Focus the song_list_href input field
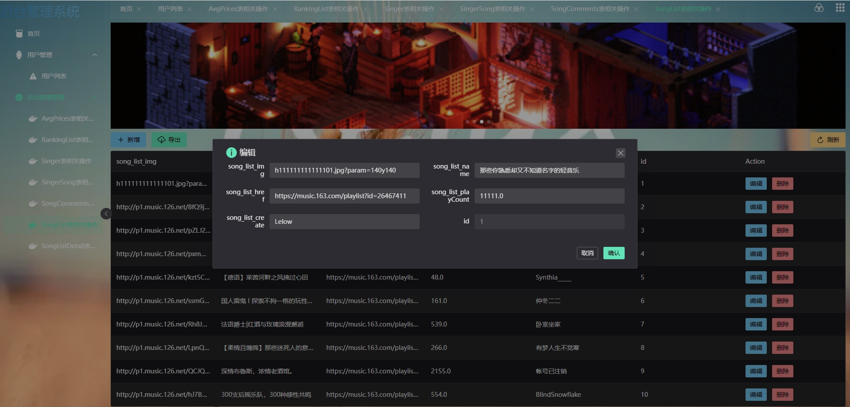The image size is (850, 407). (x=344, y=196)
